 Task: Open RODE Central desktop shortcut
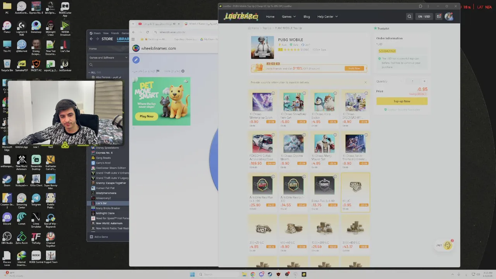tap(36, 257)
